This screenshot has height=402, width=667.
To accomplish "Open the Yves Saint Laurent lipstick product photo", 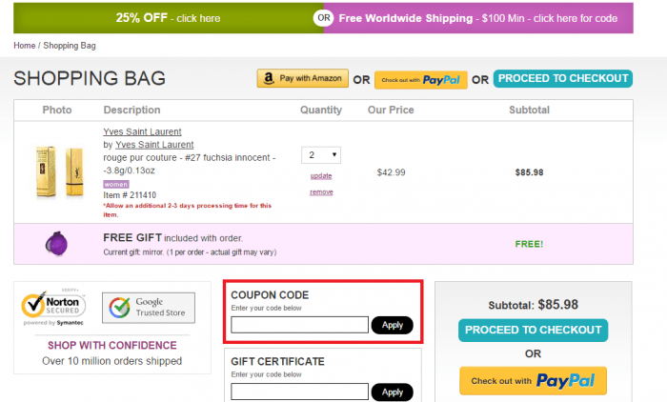I will point(57,171).
